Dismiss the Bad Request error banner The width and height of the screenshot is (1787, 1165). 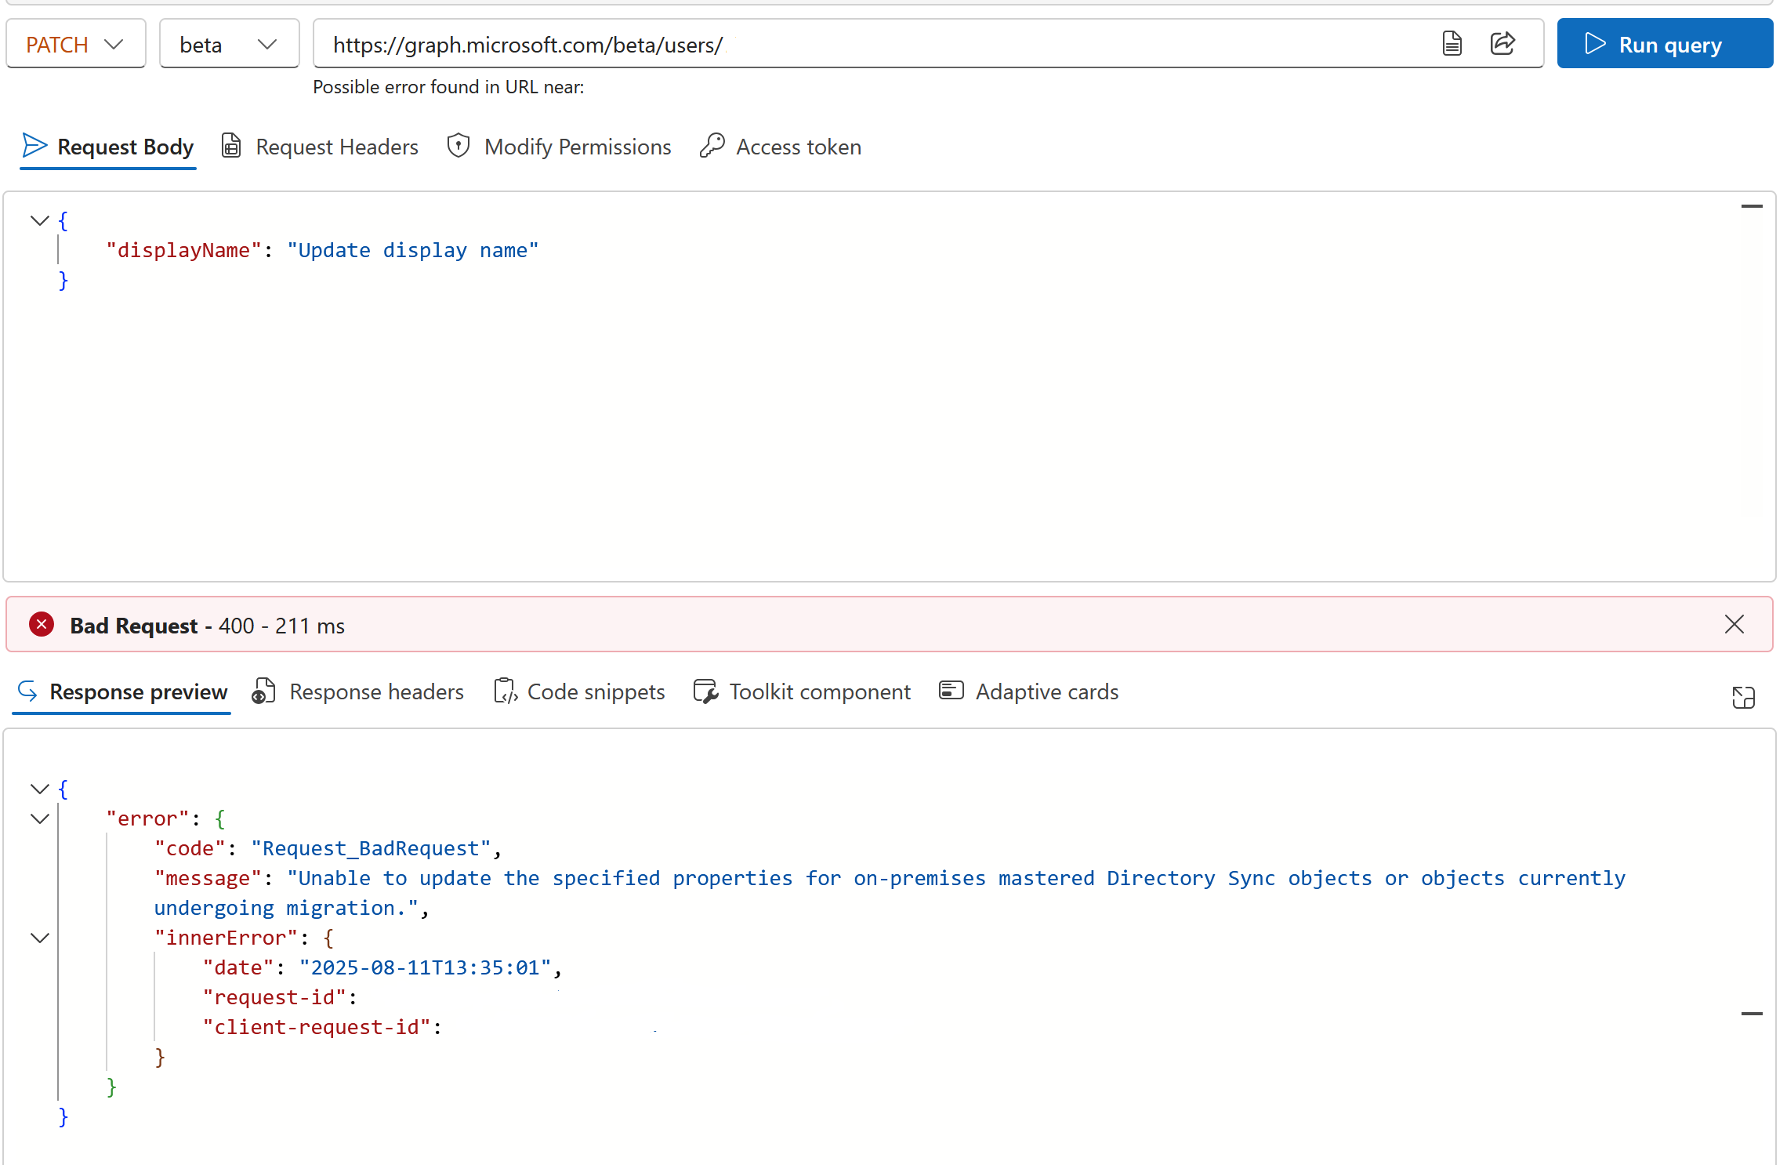[1734, 625]
